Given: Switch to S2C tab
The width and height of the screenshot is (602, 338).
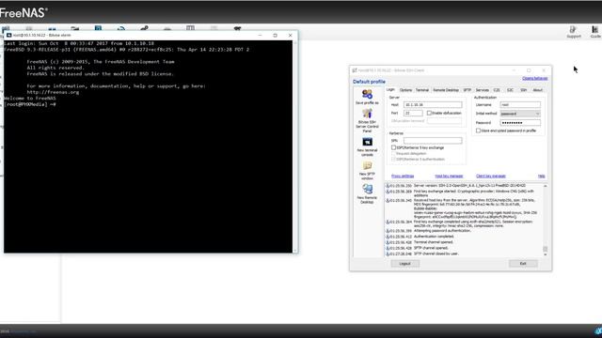Looking at the screenshot, I should [x=510, y=90].
